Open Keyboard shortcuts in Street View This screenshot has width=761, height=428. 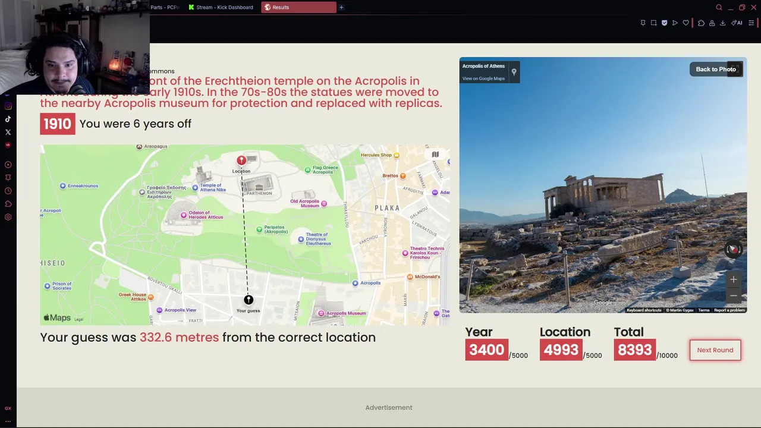coord(644,310)
